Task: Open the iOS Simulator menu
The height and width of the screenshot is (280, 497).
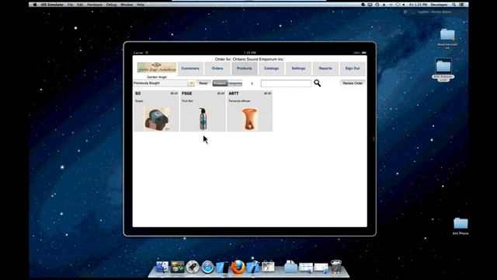Action: pos(52,5)
